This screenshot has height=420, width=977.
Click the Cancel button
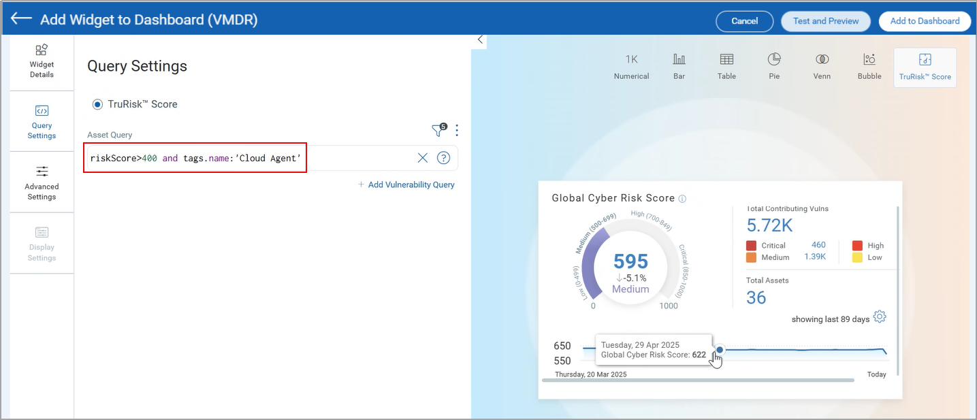point(745,21)
